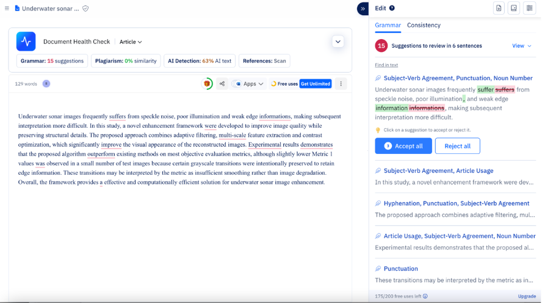This screenshot has height=303, width=542.
Task: Click the document file icon beside title
Action: point(17,9)
